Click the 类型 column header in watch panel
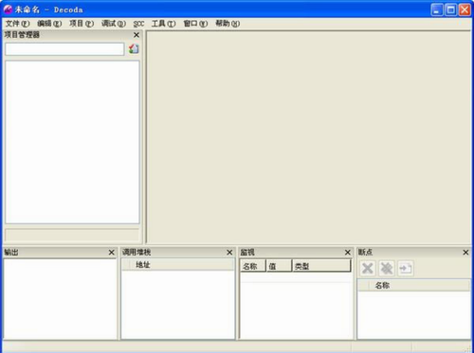 321,266
